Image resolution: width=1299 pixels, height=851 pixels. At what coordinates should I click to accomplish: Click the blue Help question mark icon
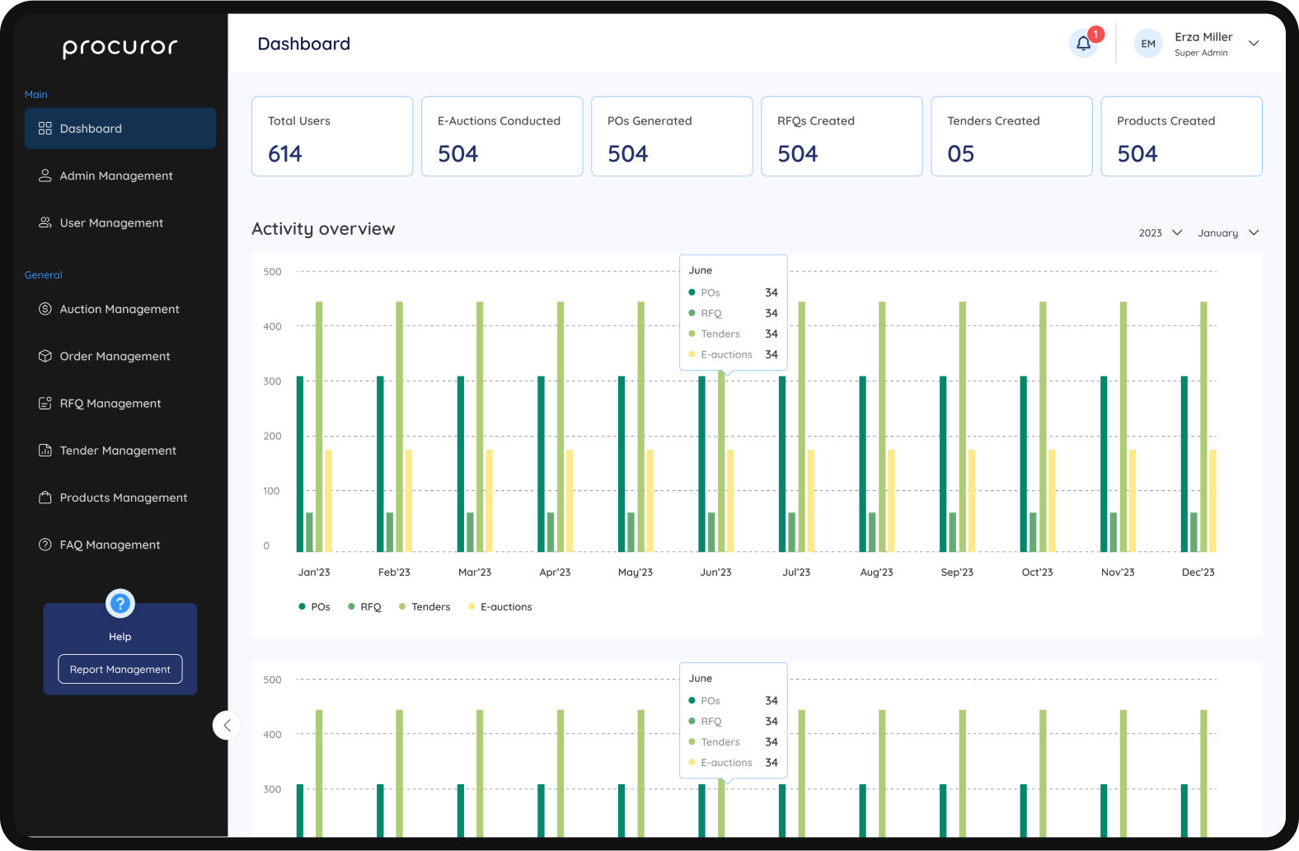pos(120,604)
